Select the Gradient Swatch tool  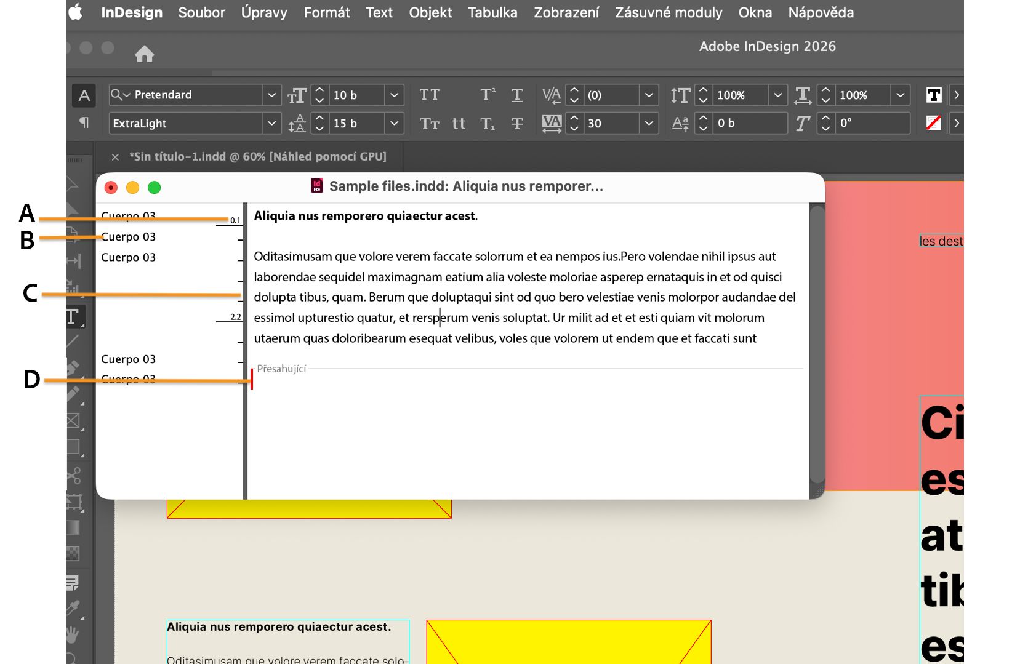tap(74, 528)
